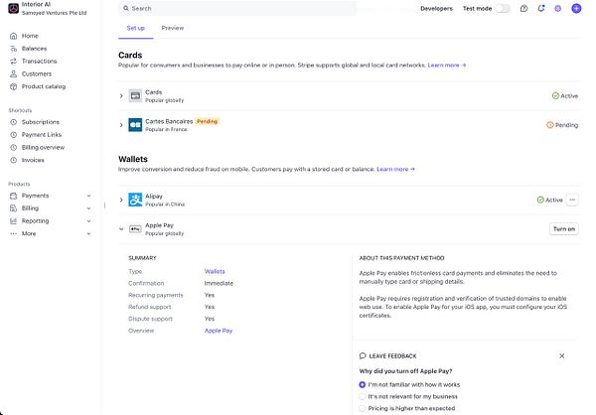Click the search field
The height and width of the screenshot is (415, 596).
click(238, 8)
